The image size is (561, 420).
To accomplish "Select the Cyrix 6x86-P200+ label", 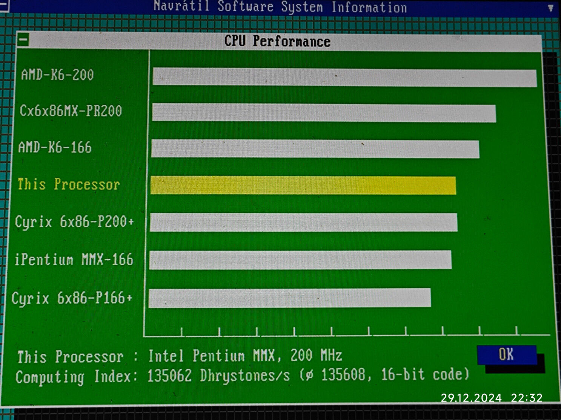I will 75,221.
